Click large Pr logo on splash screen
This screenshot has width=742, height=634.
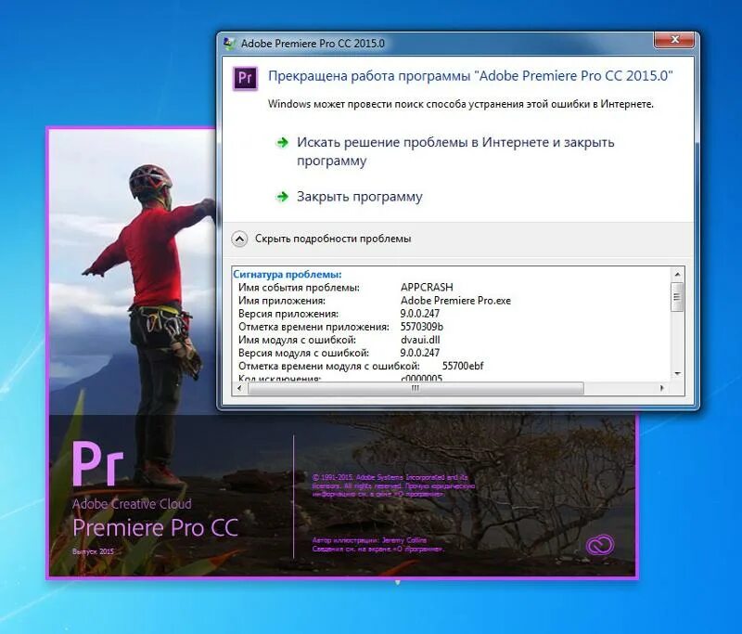tap(98, 464)
